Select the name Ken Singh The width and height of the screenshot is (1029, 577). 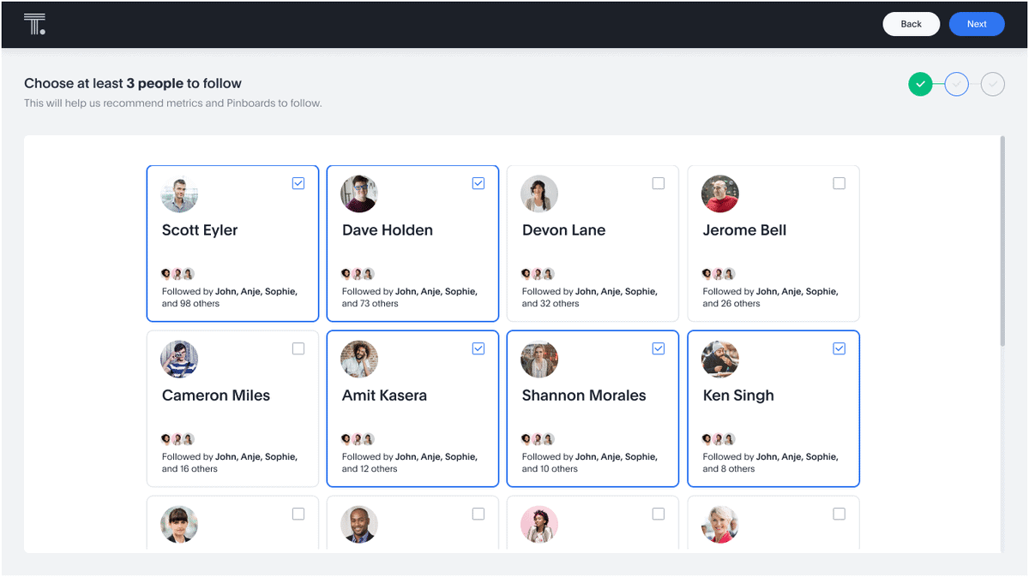(x=738, y=396)
